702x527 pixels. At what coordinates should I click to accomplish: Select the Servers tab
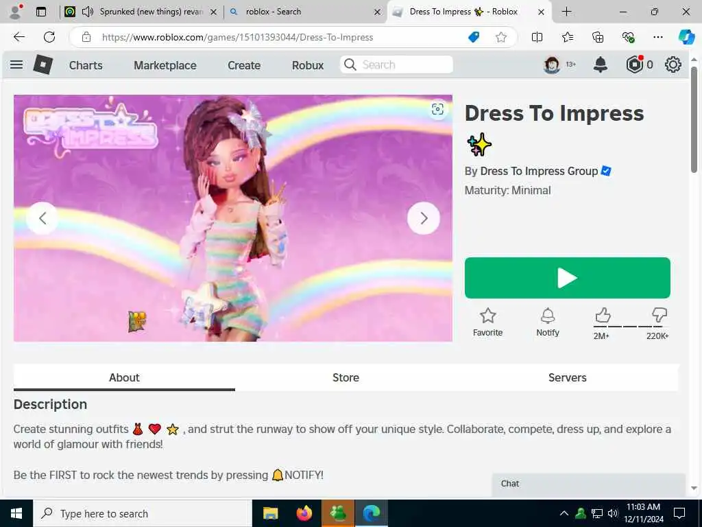point(567,377)
